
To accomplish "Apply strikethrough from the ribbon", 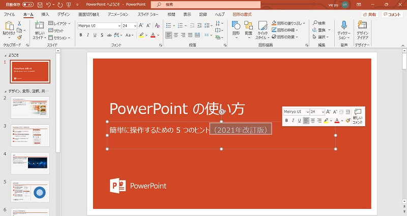I will tap(109, 35).
